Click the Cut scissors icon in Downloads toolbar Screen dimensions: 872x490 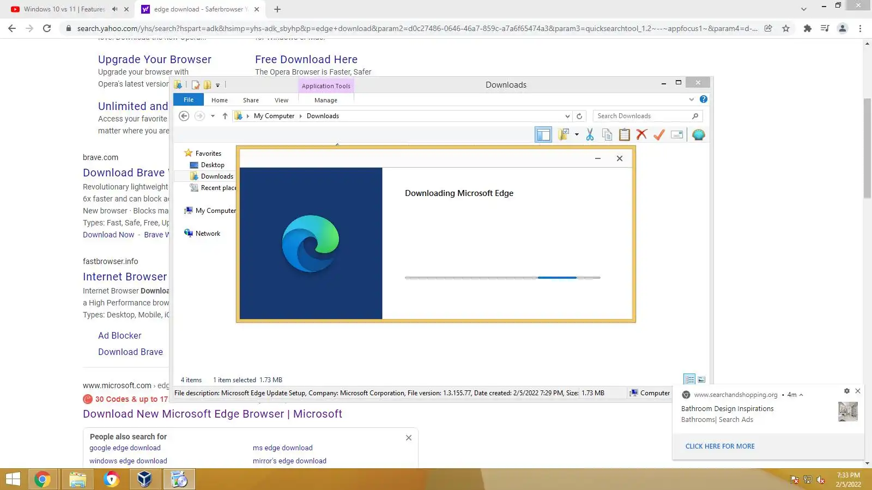click(x=590, y=134)
